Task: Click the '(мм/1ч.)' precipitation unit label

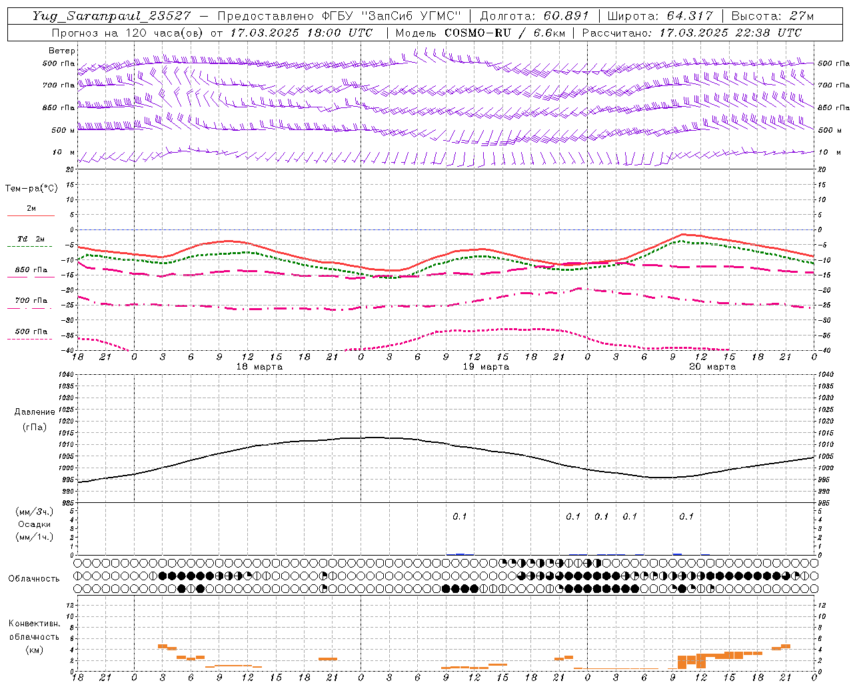Action: [x=35, y=537]
